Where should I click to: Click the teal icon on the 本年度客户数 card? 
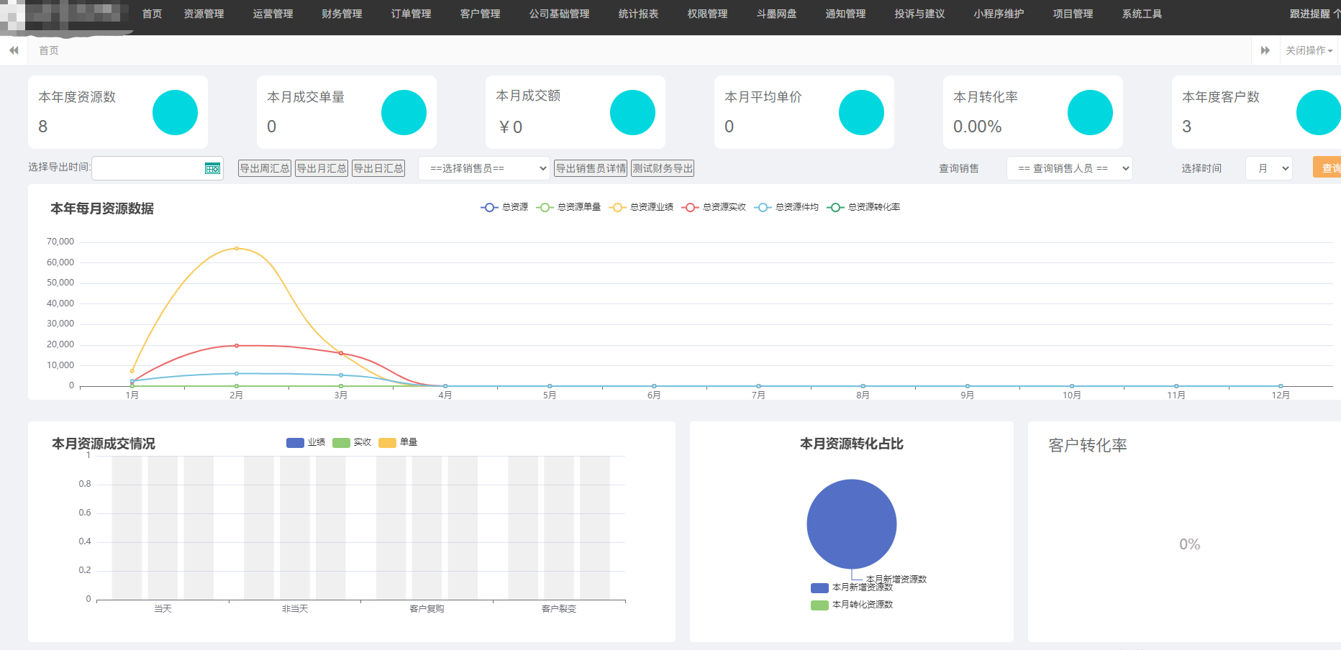pos(1319,112)
